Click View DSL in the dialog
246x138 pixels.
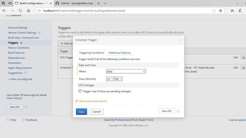click(x=166, y=111)
